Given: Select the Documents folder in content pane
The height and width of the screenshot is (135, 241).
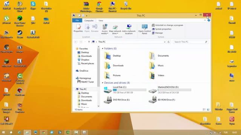Looking at the screenshot, I should tap(159, 56).
